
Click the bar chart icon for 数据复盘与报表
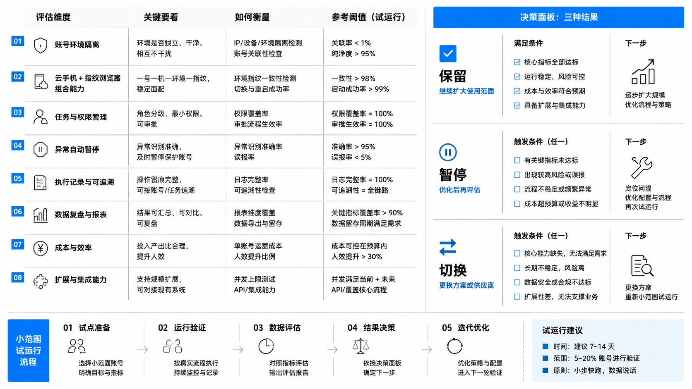(40, 215)
